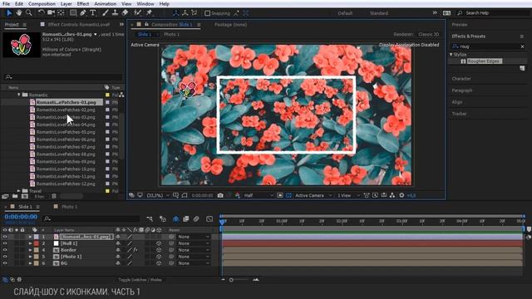Open the Animation menu
The height and width of the screenshot is (299, 532).
[105, 3]
